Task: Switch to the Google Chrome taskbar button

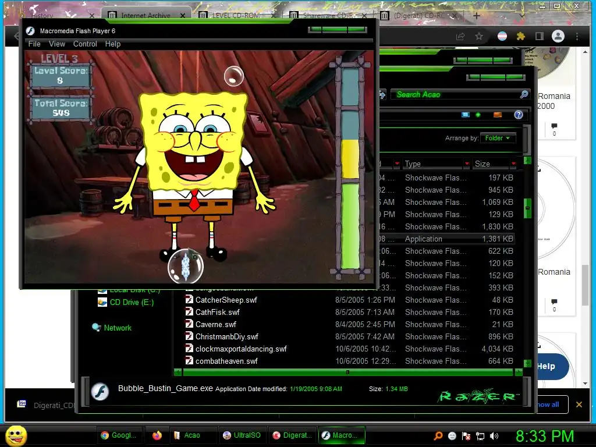Action: 120,435
